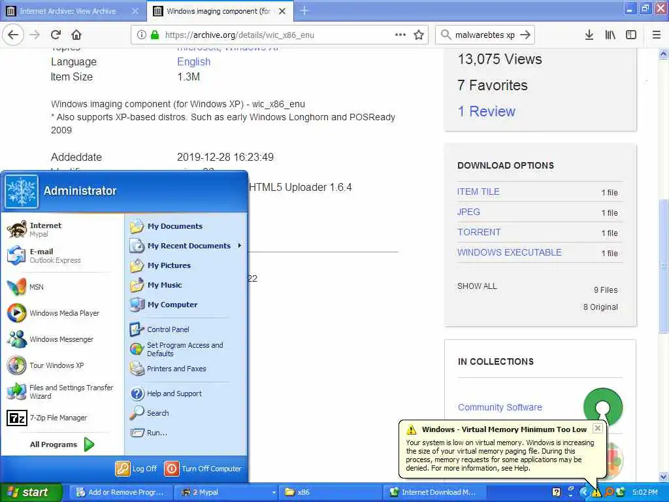Expand My Recent Documents submenu

[186, 246]
